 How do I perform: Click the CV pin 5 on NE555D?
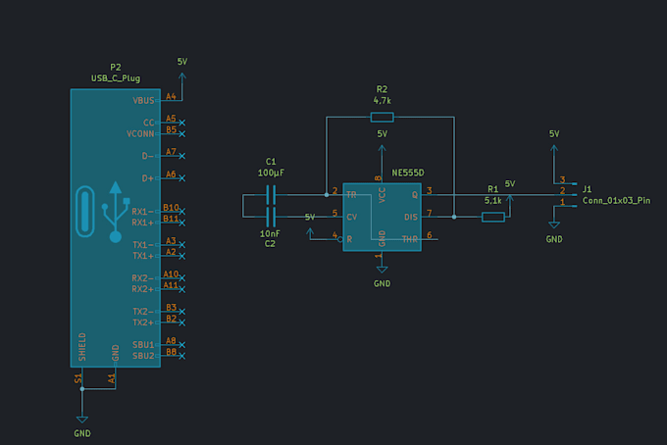pos(335,217)
